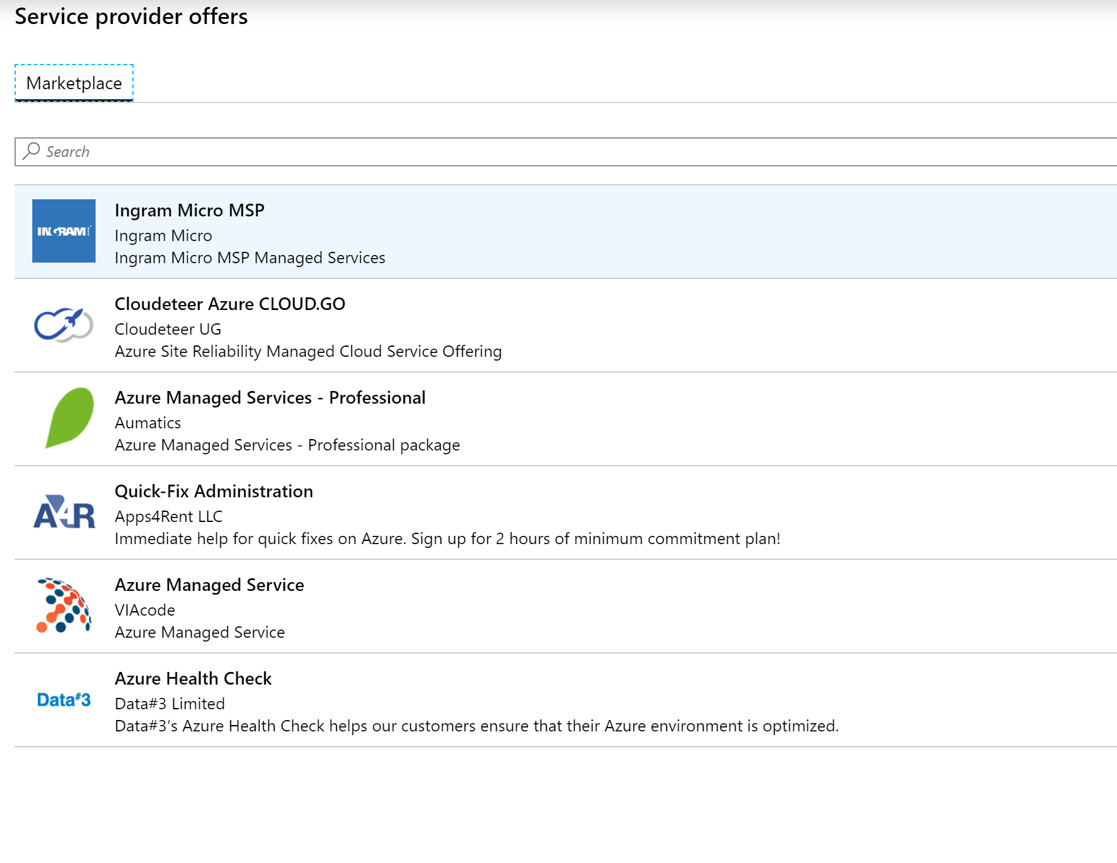1117x863 pixels.
Task: Click "Data#3's Azure Health Check helps" description
Action: tap(477, 726)
